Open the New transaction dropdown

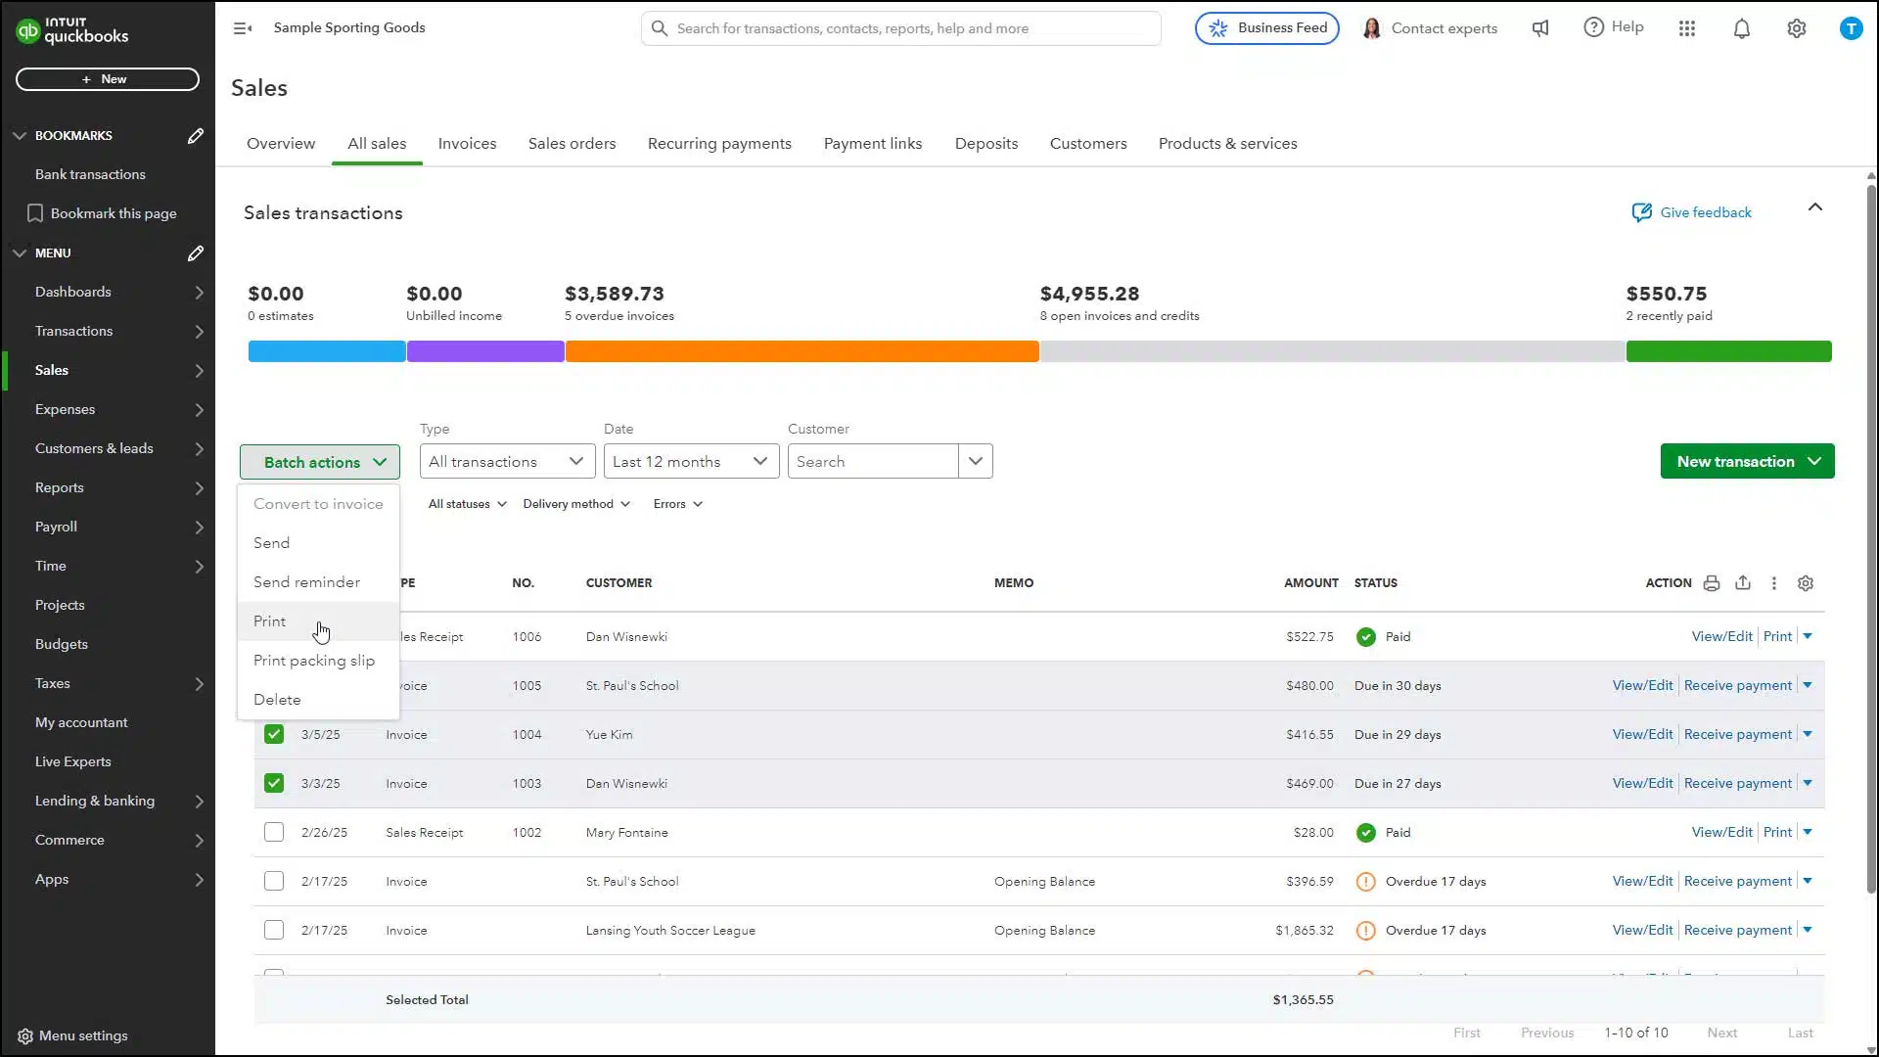(1747, 462)
